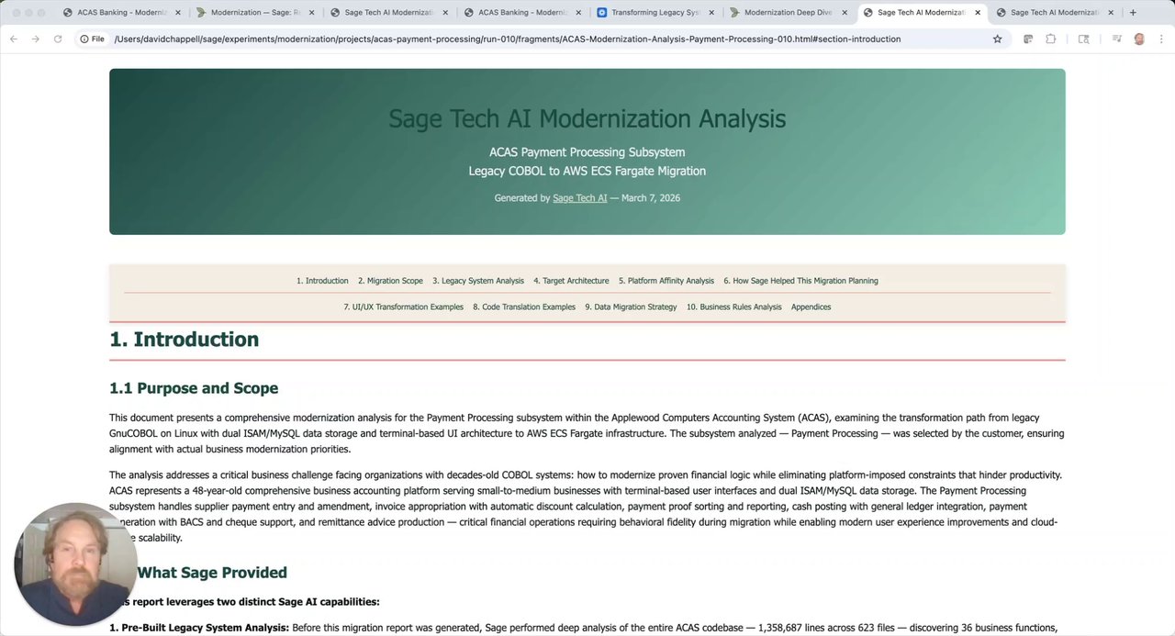Click "Legacy COBOL to AWS ECS Fargate Migration" text
Image resolution: width=1175 pixels, height=636 pixels.
(587, 172)
